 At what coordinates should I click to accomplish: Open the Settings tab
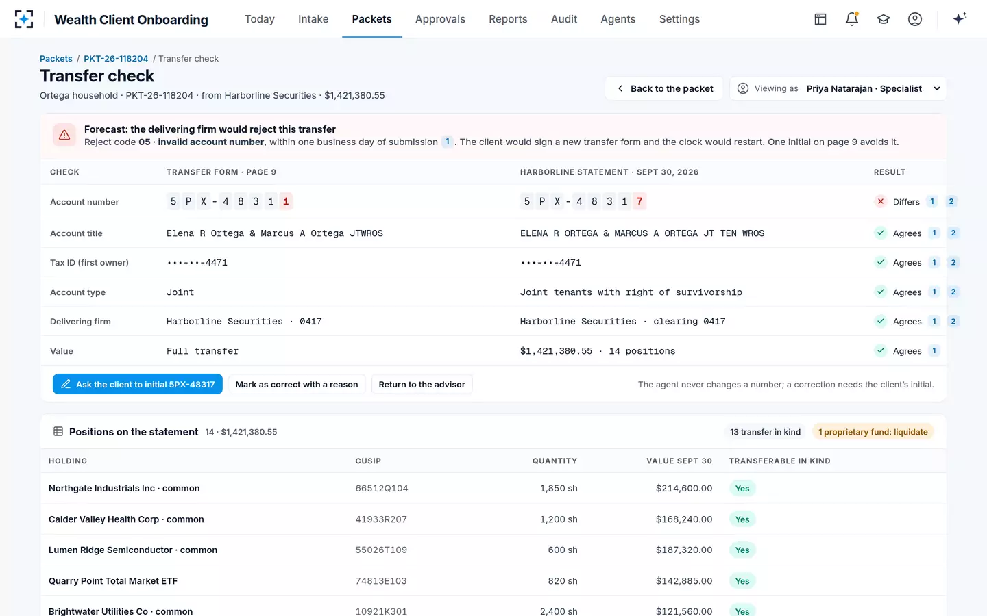tap(679, 19)
